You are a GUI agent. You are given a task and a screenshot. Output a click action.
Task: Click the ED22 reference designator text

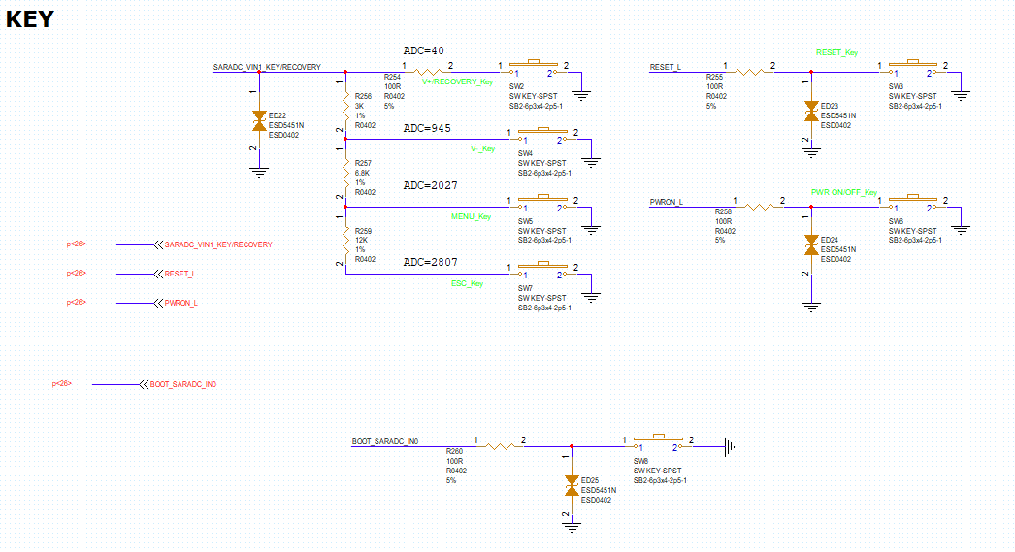[x=278, y=115]
